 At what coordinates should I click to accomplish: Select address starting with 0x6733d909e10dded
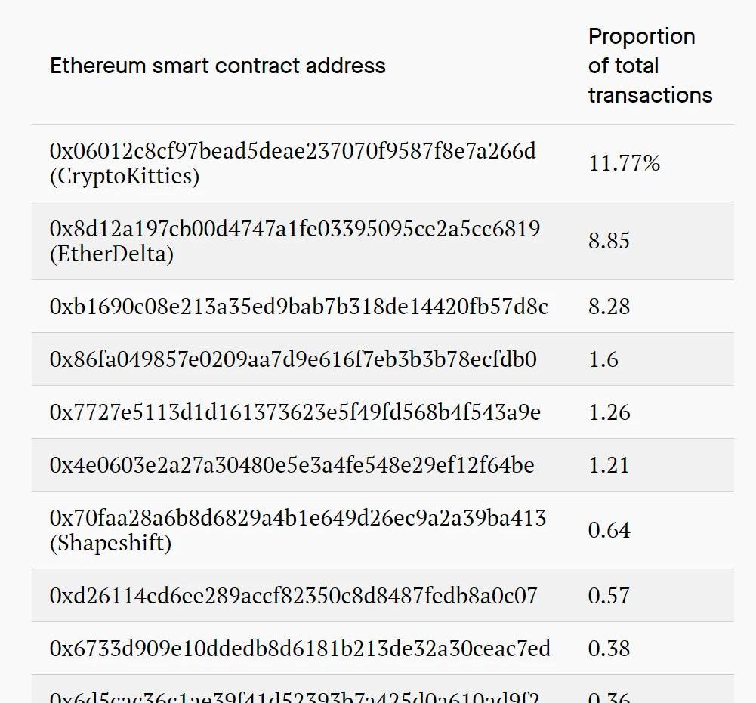pyautogui.click(x=300, y=649)
